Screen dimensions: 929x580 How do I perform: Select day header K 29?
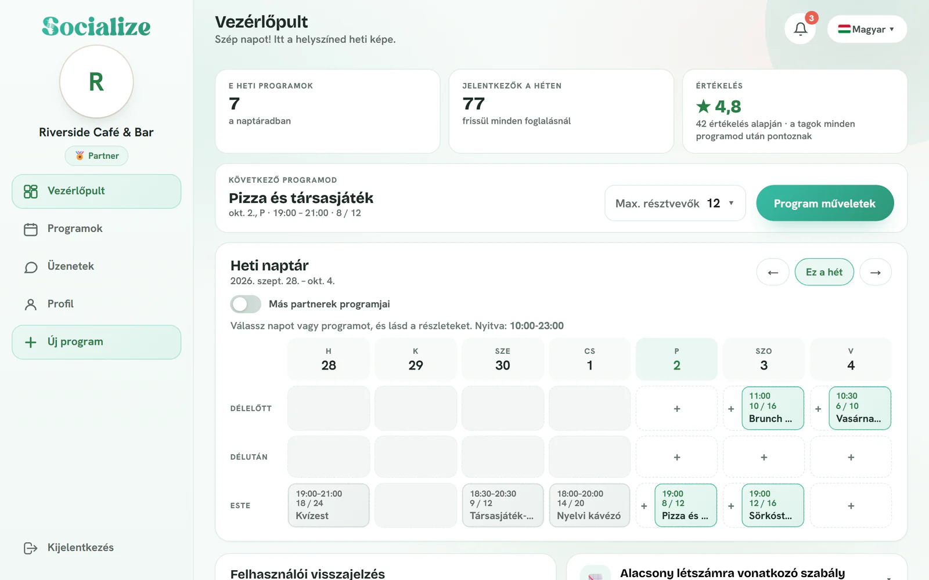point(416,360)
